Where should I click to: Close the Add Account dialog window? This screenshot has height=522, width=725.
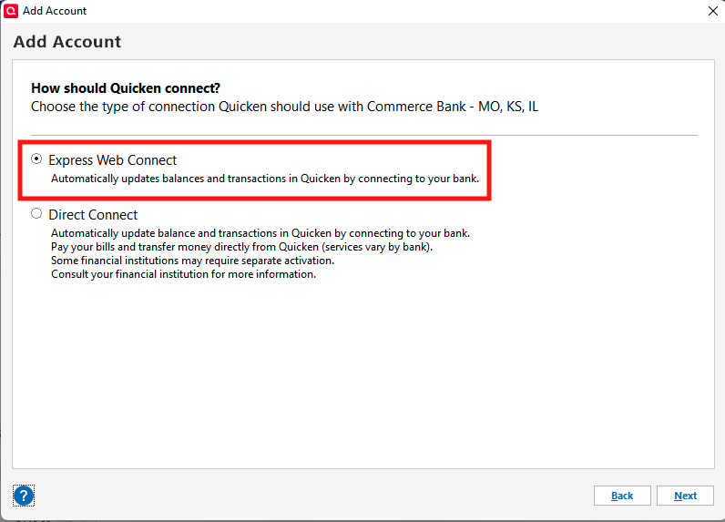tap(712, 11)
